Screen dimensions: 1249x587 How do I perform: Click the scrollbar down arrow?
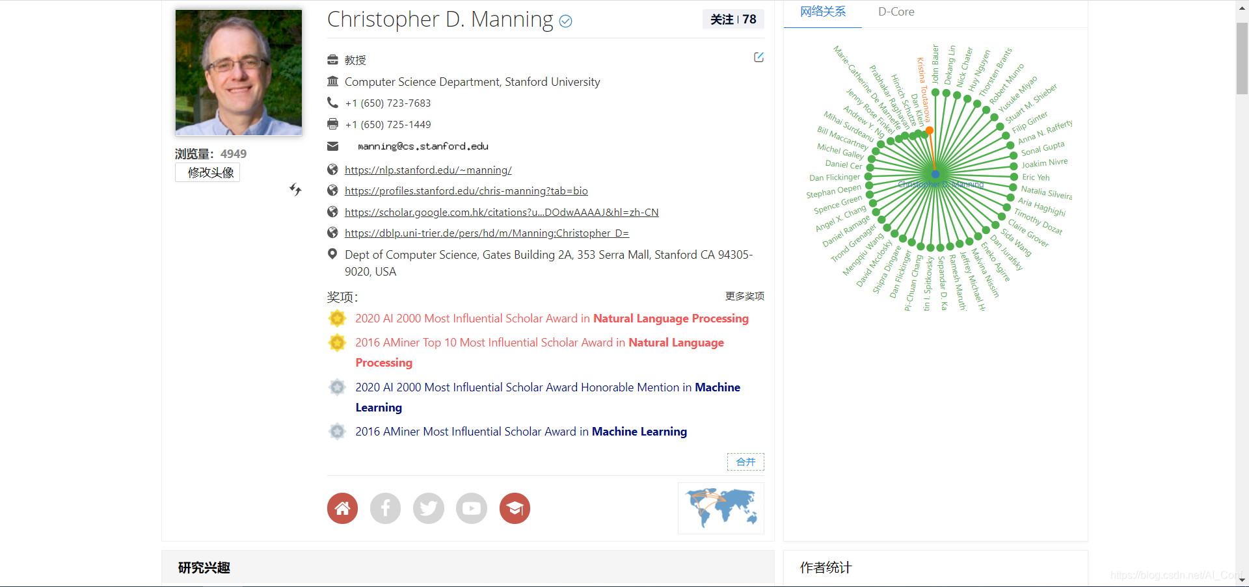[x=1242, y=580]
